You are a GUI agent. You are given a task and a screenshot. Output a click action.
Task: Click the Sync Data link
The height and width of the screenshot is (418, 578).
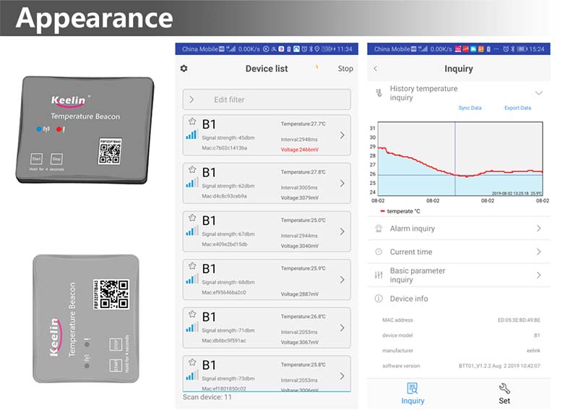tap(470, 108)
